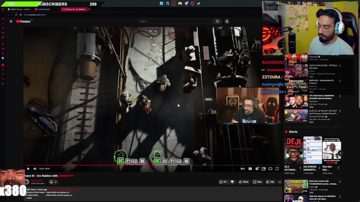Image resolution: width=360 pixels, height=202 pixels.
Task: Click the pop-out overlay icon atop player
Action: coord(150,31)
